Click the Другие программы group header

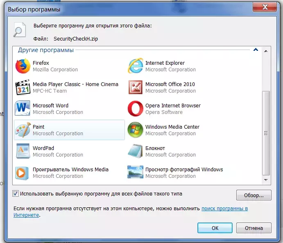[45, 50]
